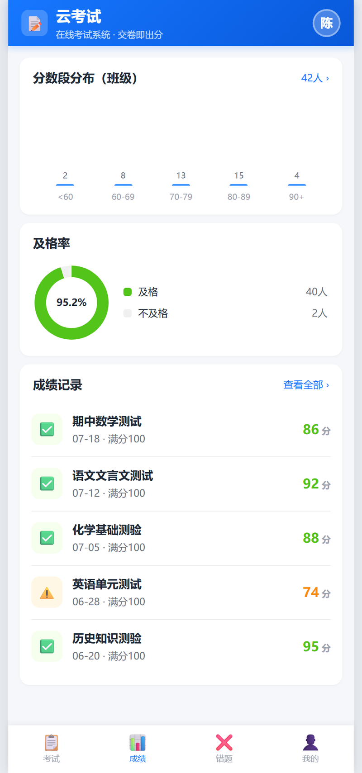The width and height of the screenshot is (362, 773).
Task: Click the check icon beside 历史知识测验
Action: click(47, 646)
